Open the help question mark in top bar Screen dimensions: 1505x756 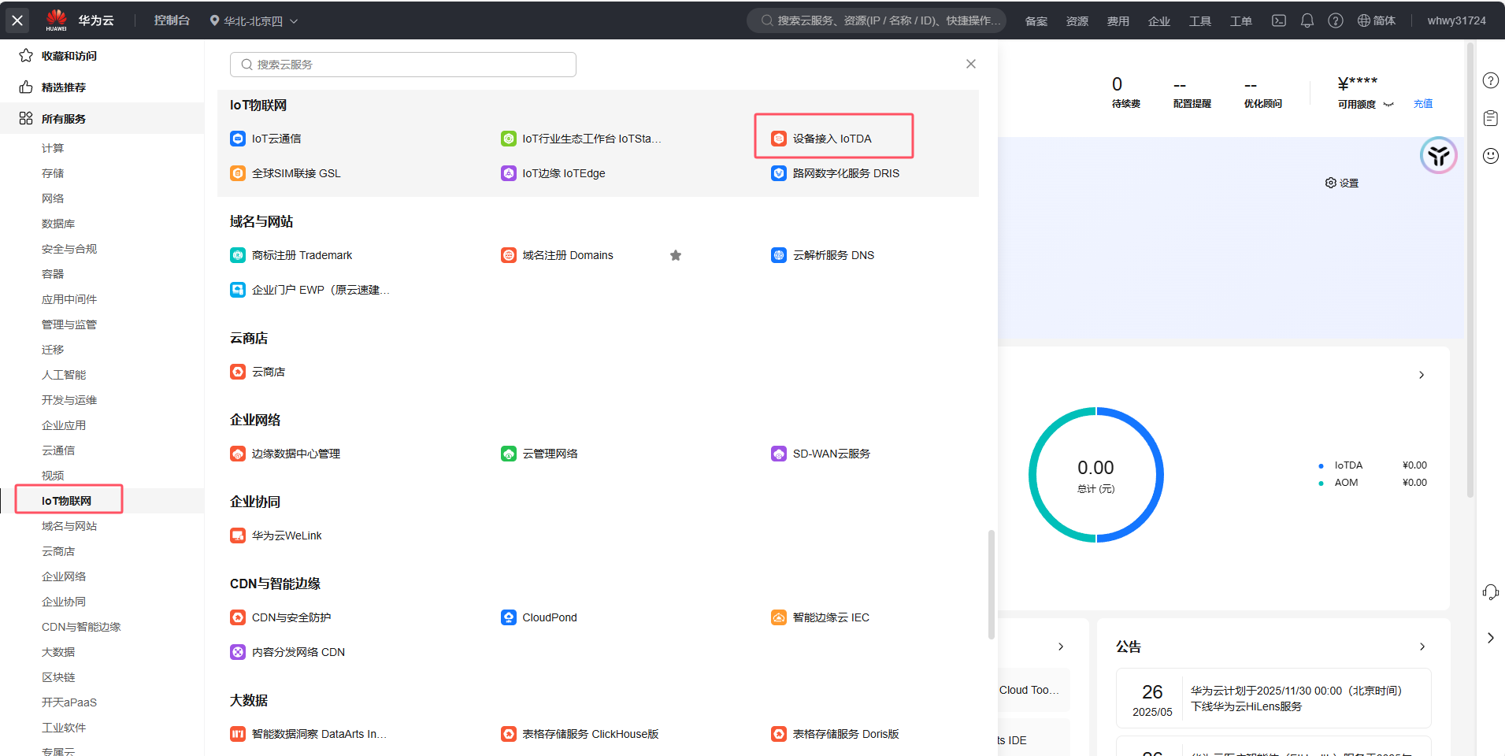(x=1336, y=20)
